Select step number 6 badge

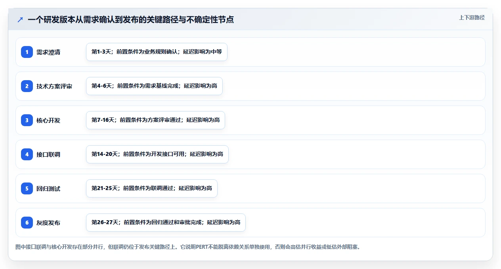27,223
